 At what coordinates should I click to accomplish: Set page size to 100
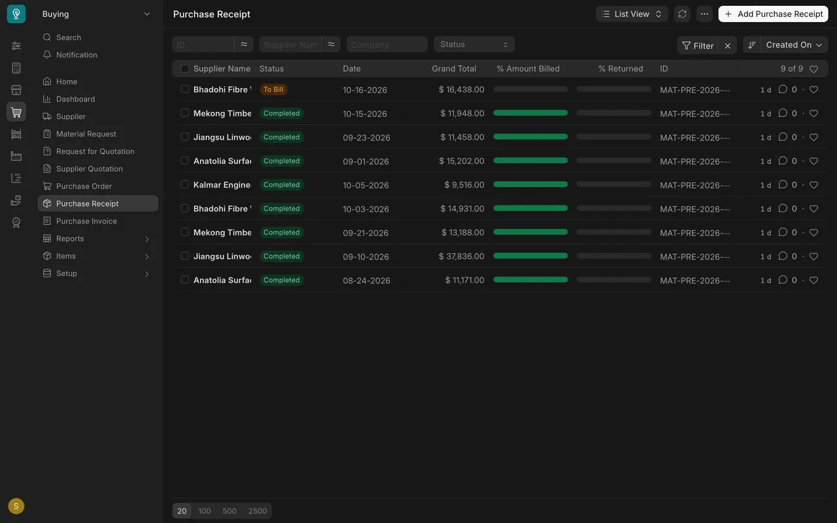(205, 511)
